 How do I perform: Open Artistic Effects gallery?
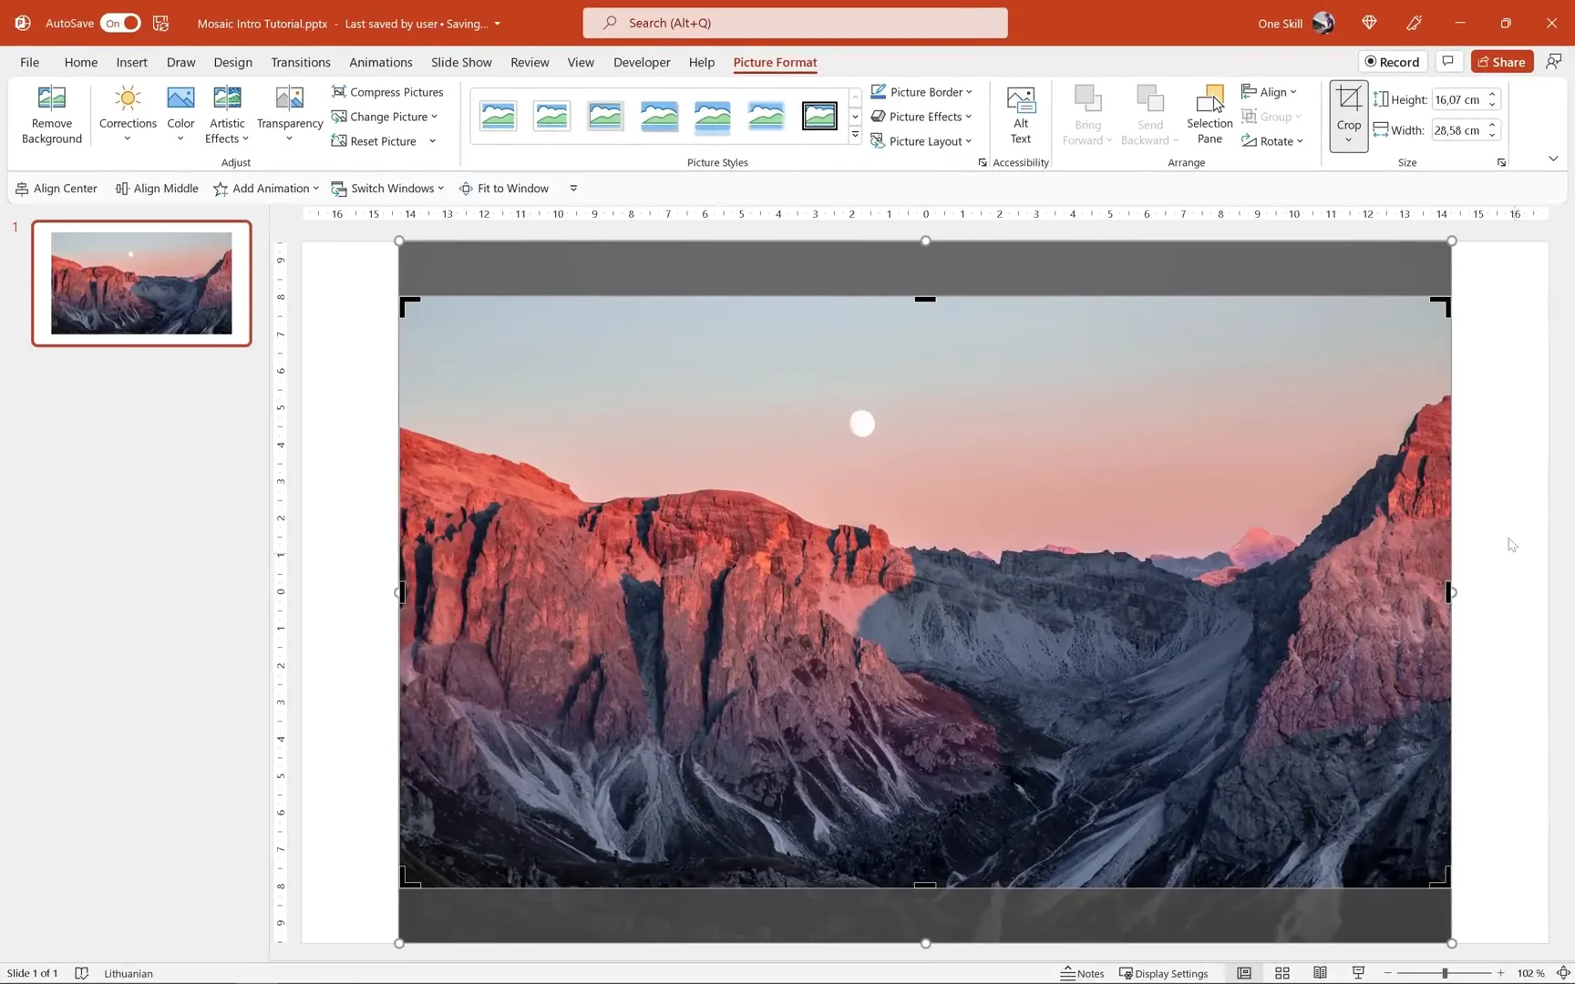[227, 115]
